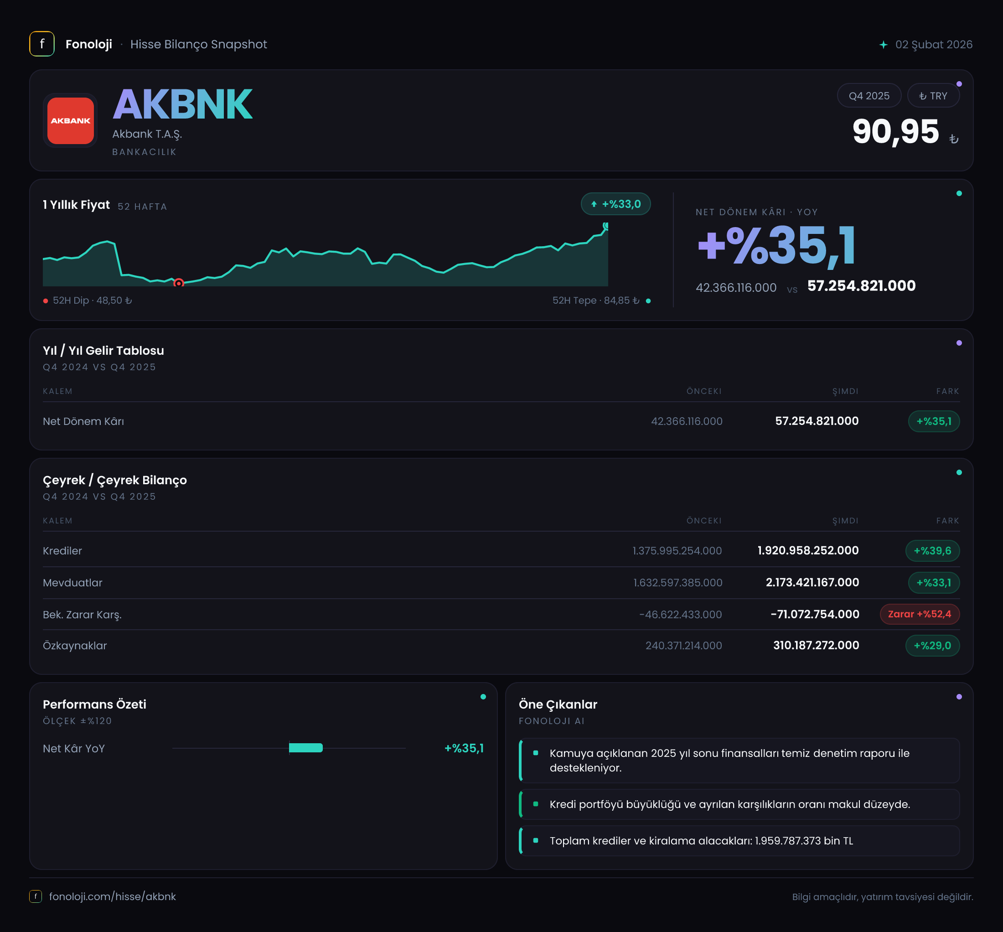Click the +%35,1 badge in Net Dönem Kârı row
Viewport: 1003px width, 932px height.
pyautogui.click(x=933, y=421)
